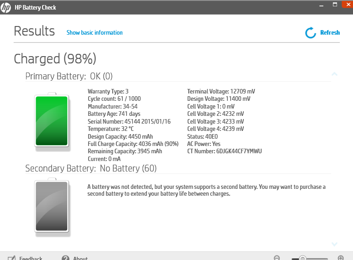353x260 pixels.
Task: Minimize the HP Battery Check window
Action: [x=321, y=5]
